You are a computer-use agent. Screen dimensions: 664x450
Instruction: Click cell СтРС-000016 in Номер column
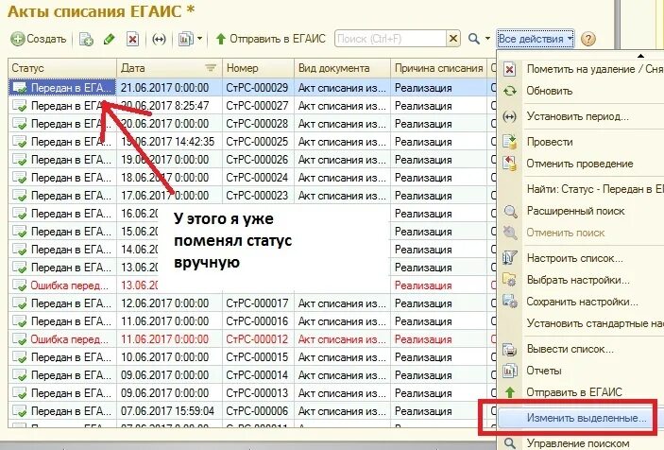tap(257, 321)
